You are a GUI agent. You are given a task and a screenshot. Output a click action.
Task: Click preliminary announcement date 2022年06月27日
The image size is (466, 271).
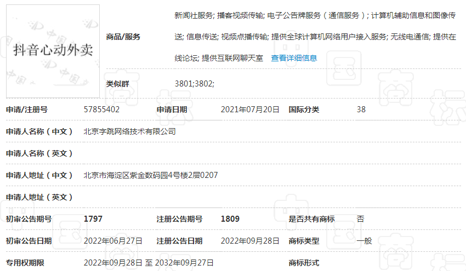[113, 241]
